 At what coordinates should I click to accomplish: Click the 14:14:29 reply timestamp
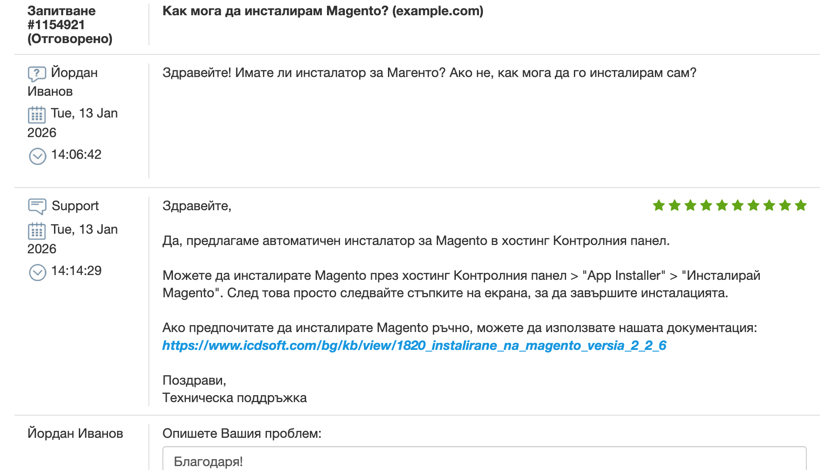click(76, 271)
